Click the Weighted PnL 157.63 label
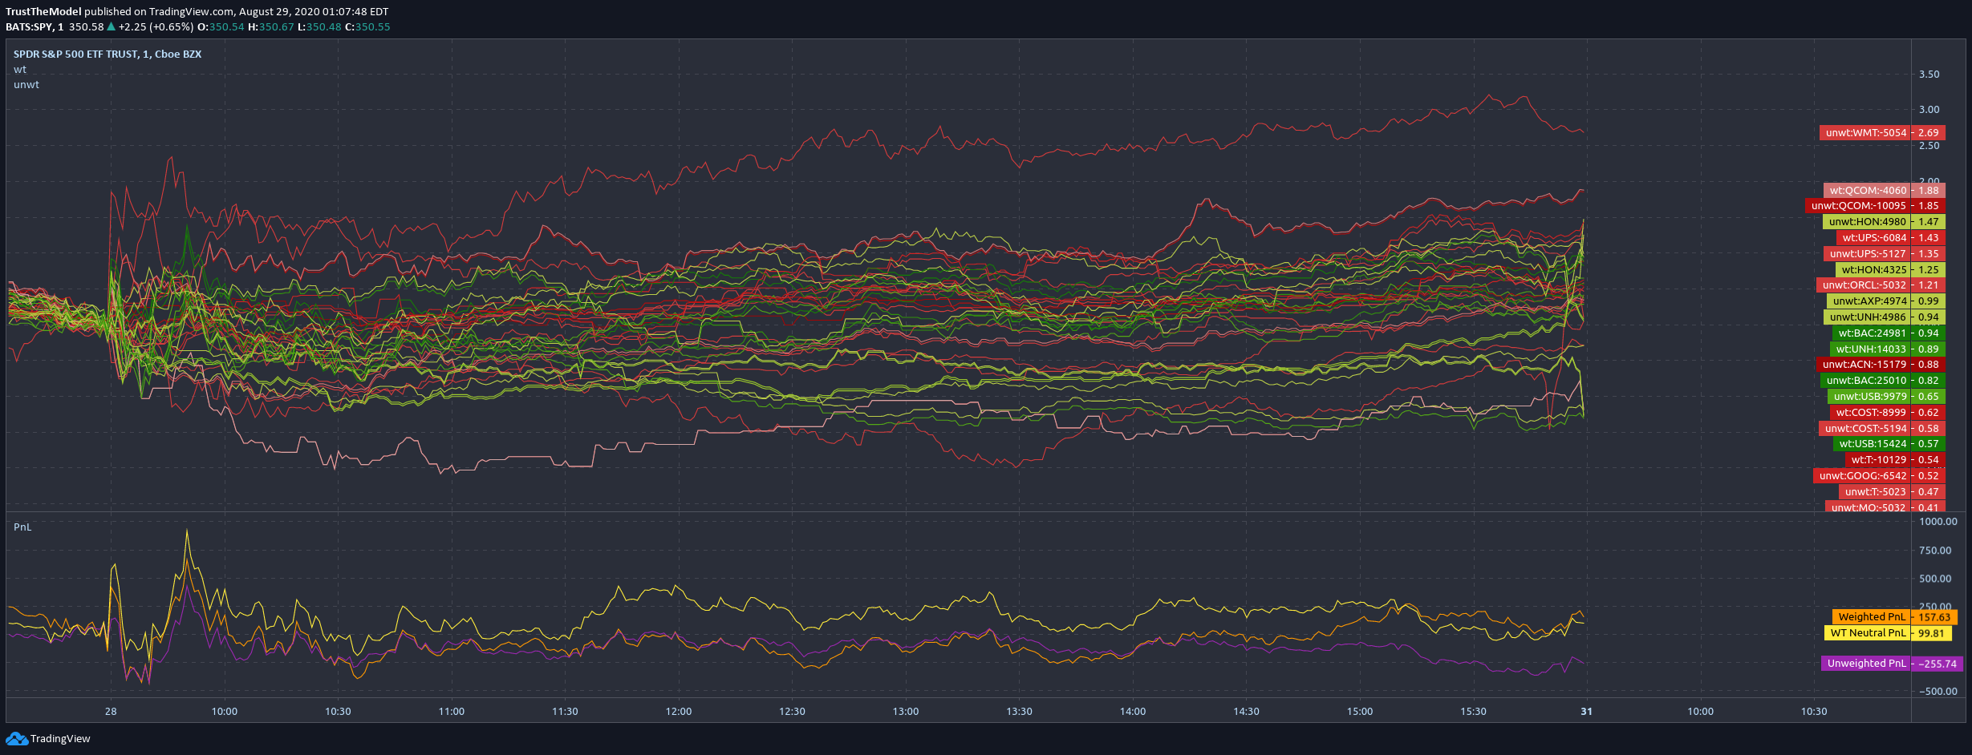The image size is (1972, 755). tap(1894, 616)
